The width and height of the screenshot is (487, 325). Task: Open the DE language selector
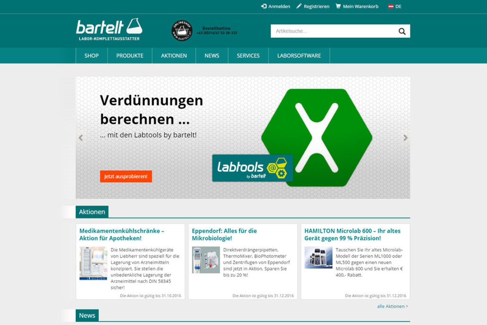coord(395,7)
